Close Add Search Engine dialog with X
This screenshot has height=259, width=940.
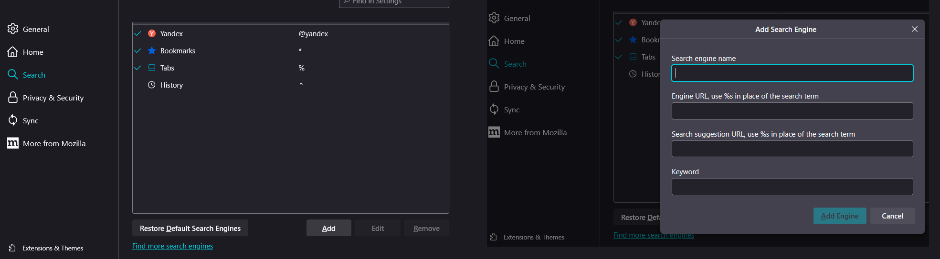click(x=915, y=29)
